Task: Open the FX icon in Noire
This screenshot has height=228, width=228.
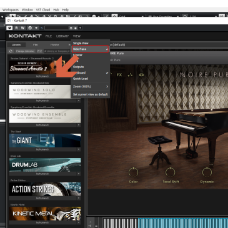Action: pos(119,75)
